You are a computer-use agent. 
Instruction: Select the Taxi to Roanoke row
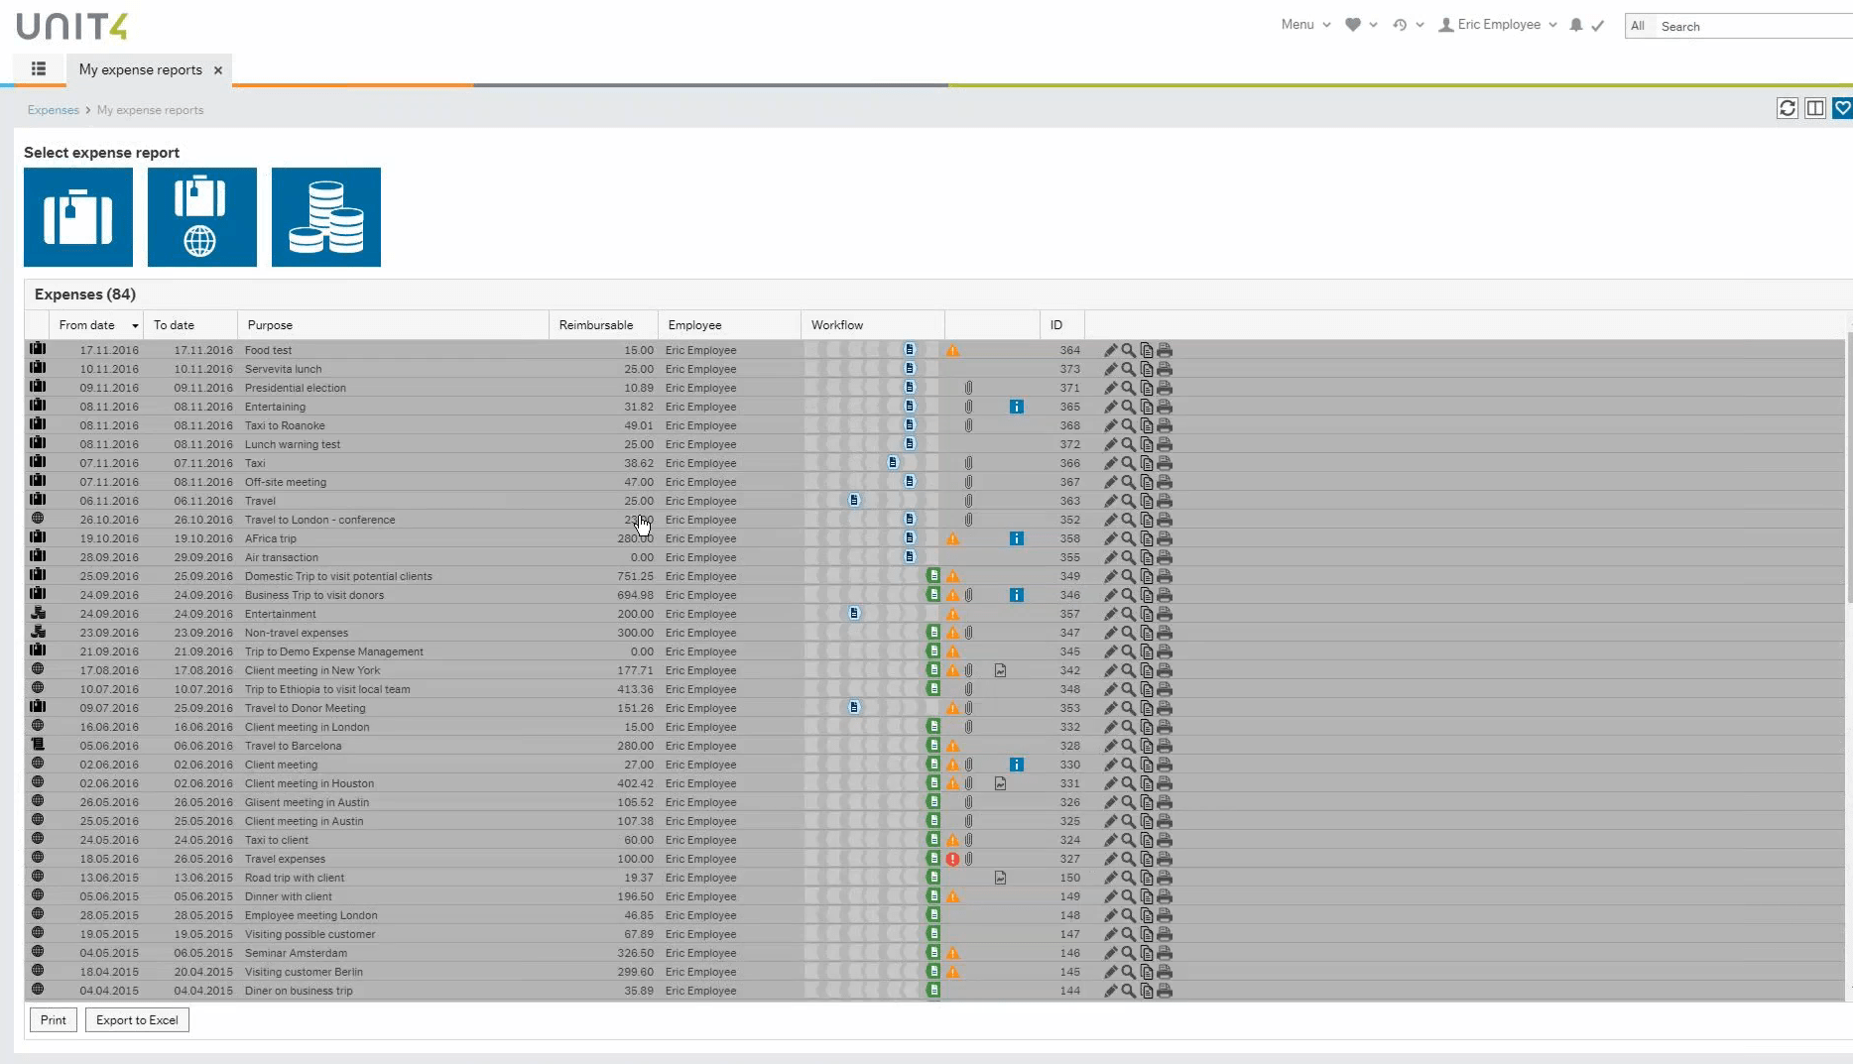click(x=934, y=425)
